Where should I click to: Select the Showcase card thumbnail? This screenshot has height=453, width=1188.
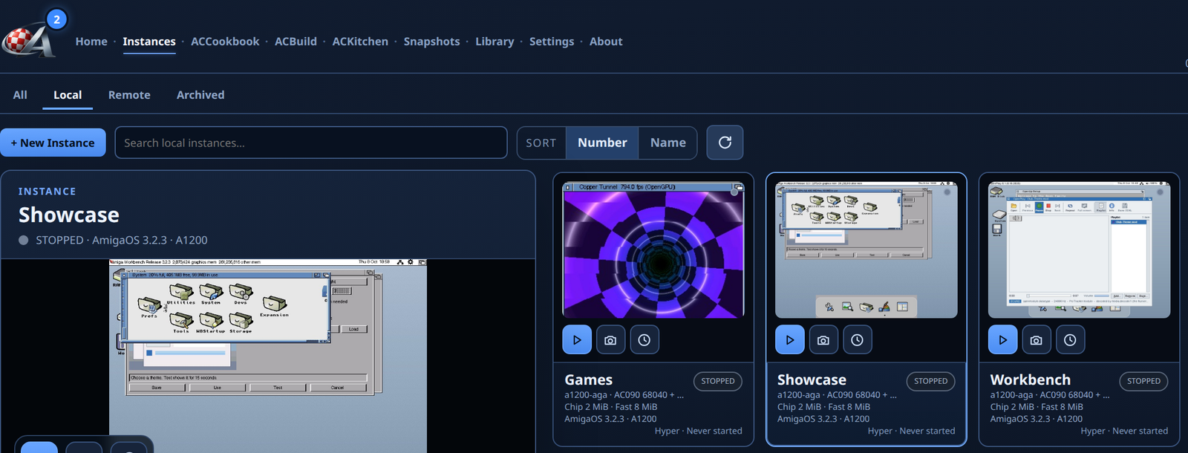[866, 250]
